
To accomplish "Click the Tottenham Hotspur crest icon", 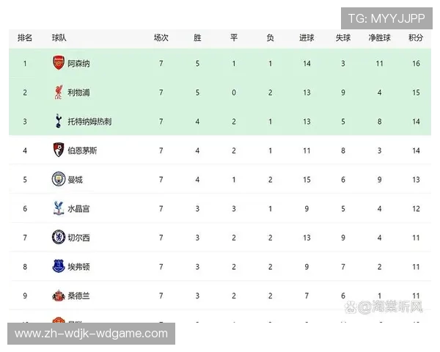I will pos(59,121).
